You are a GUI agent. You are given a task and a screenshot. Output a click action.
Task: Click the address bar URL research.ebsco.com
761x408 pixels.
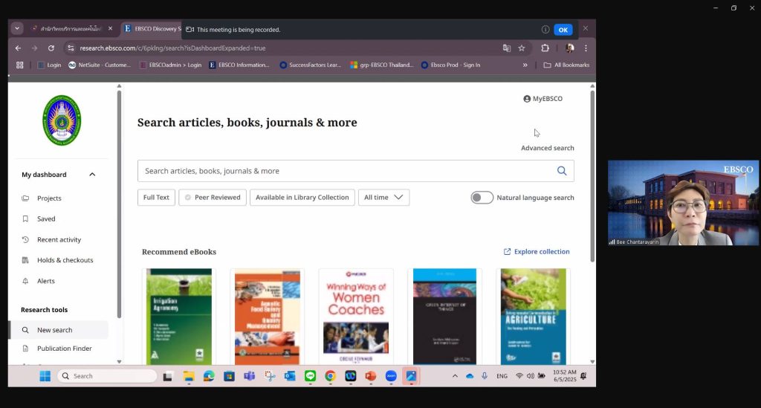[x=172, y=48]
